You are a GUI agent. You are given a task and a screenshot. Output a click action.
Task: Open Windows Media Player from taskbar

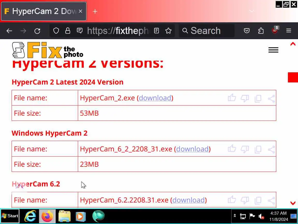81,216
